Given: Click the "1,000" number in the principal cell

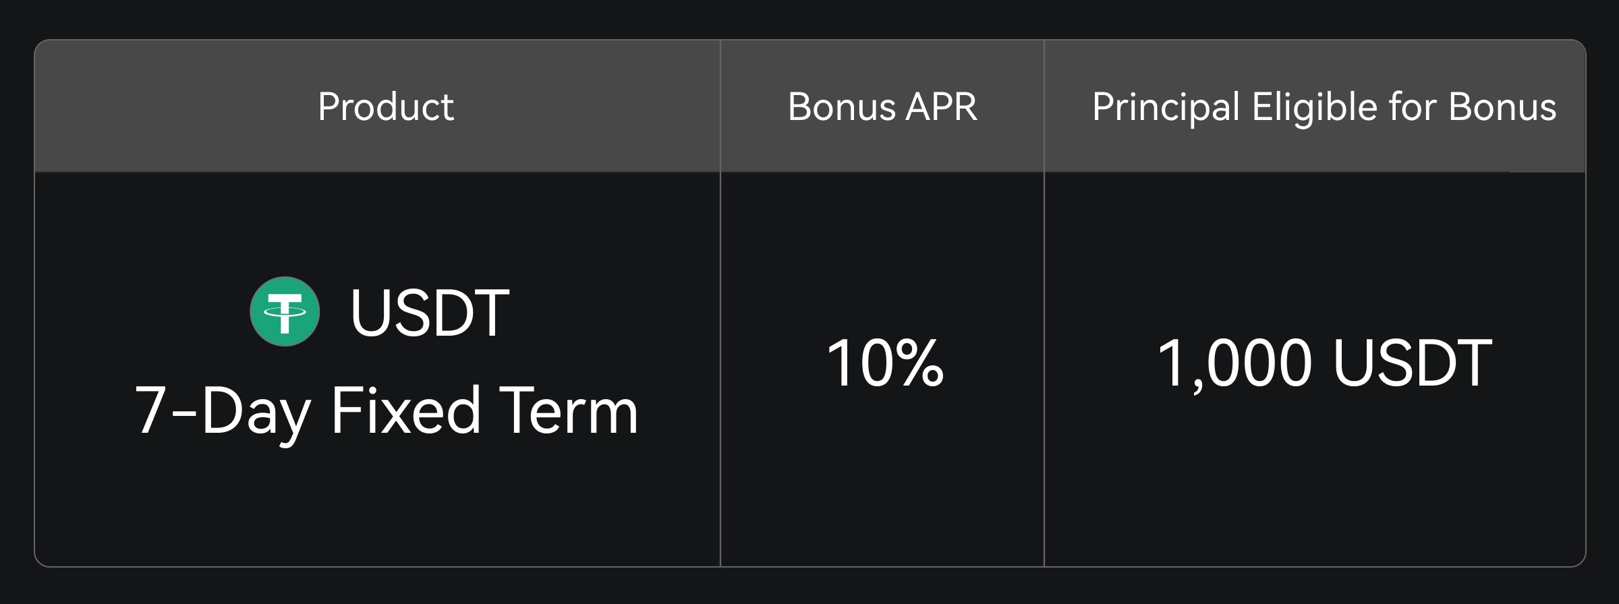Looking at the screenshot, I should [x=1233, y=363].
